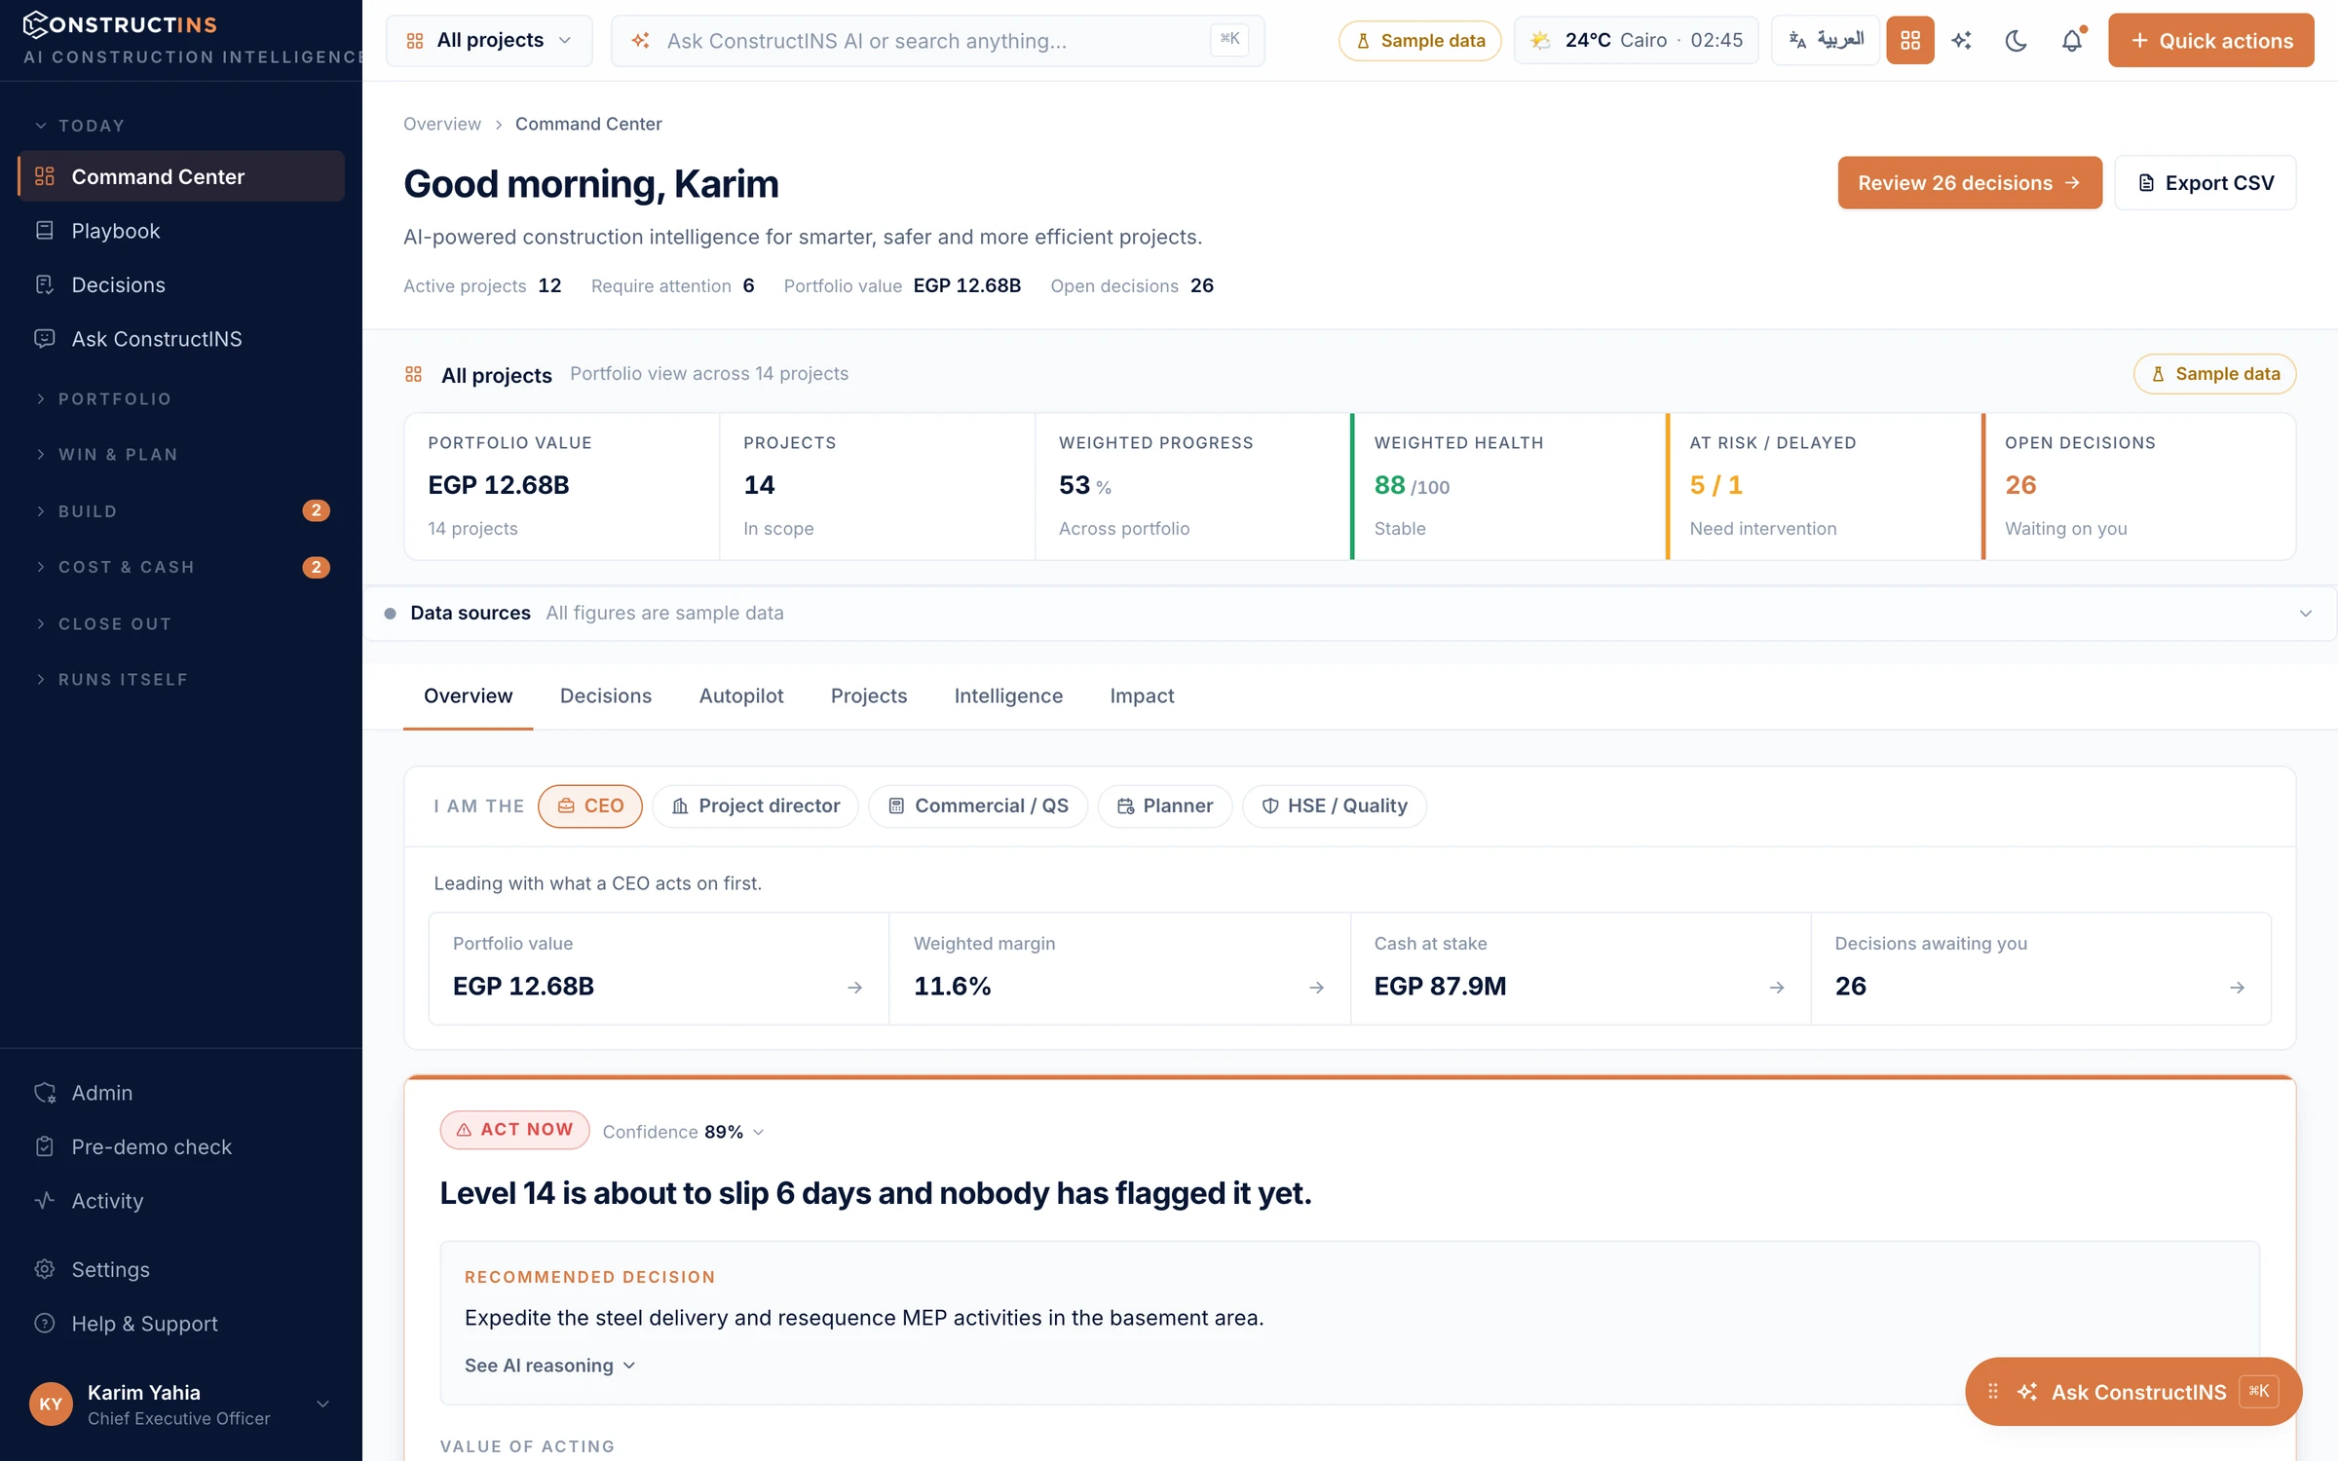Screen dimensions: 2338x1461
Task: Click the Weighted Health 88 /100 card
Action: coord(1508,486)
